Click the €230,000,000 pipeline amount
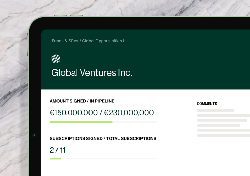 click(129, 113)
